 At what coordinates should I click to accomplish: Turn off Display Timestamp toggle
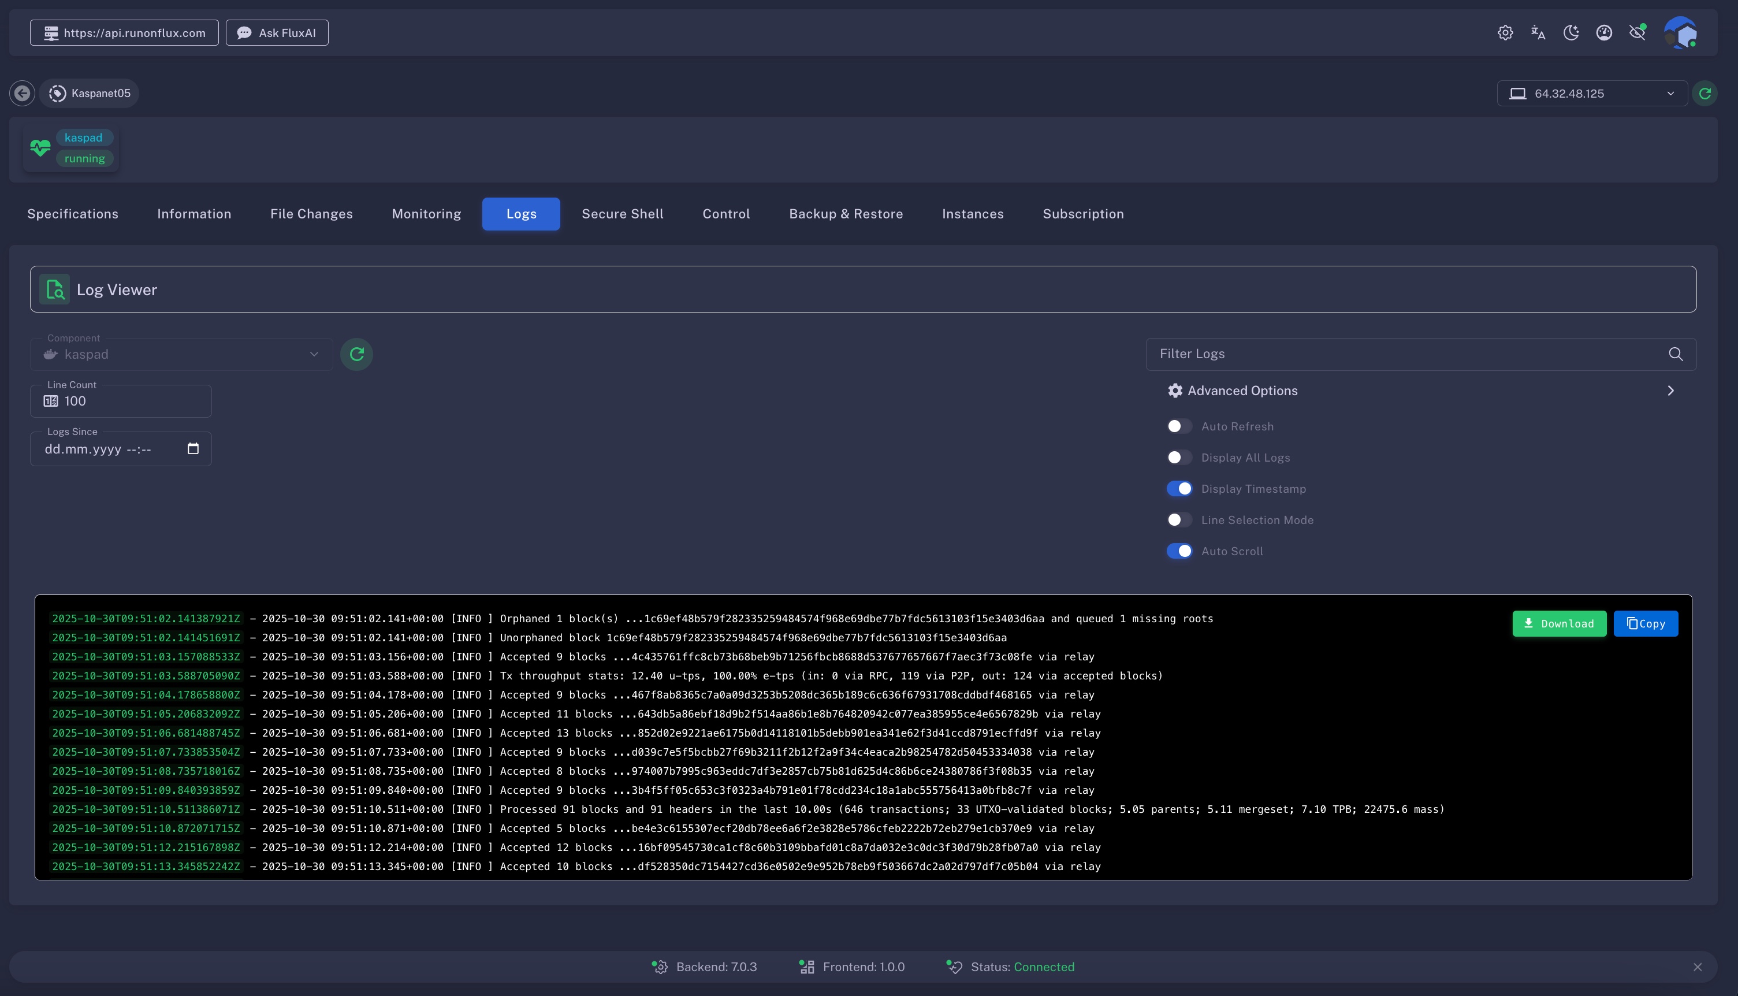(1179, 489)
